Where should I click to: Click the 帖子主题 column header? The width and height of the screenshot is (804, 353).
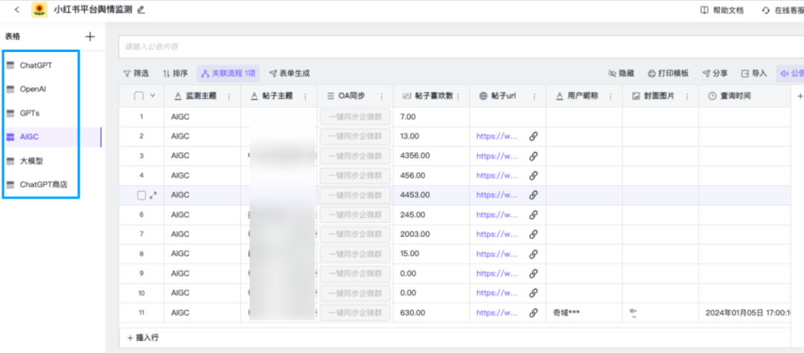pos(279,96)
